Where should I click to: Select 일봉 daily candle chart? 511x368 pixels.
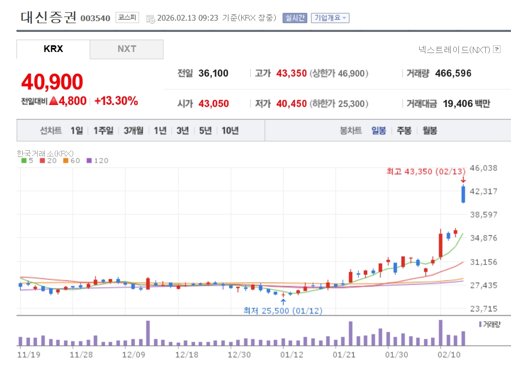click(378, 131)
